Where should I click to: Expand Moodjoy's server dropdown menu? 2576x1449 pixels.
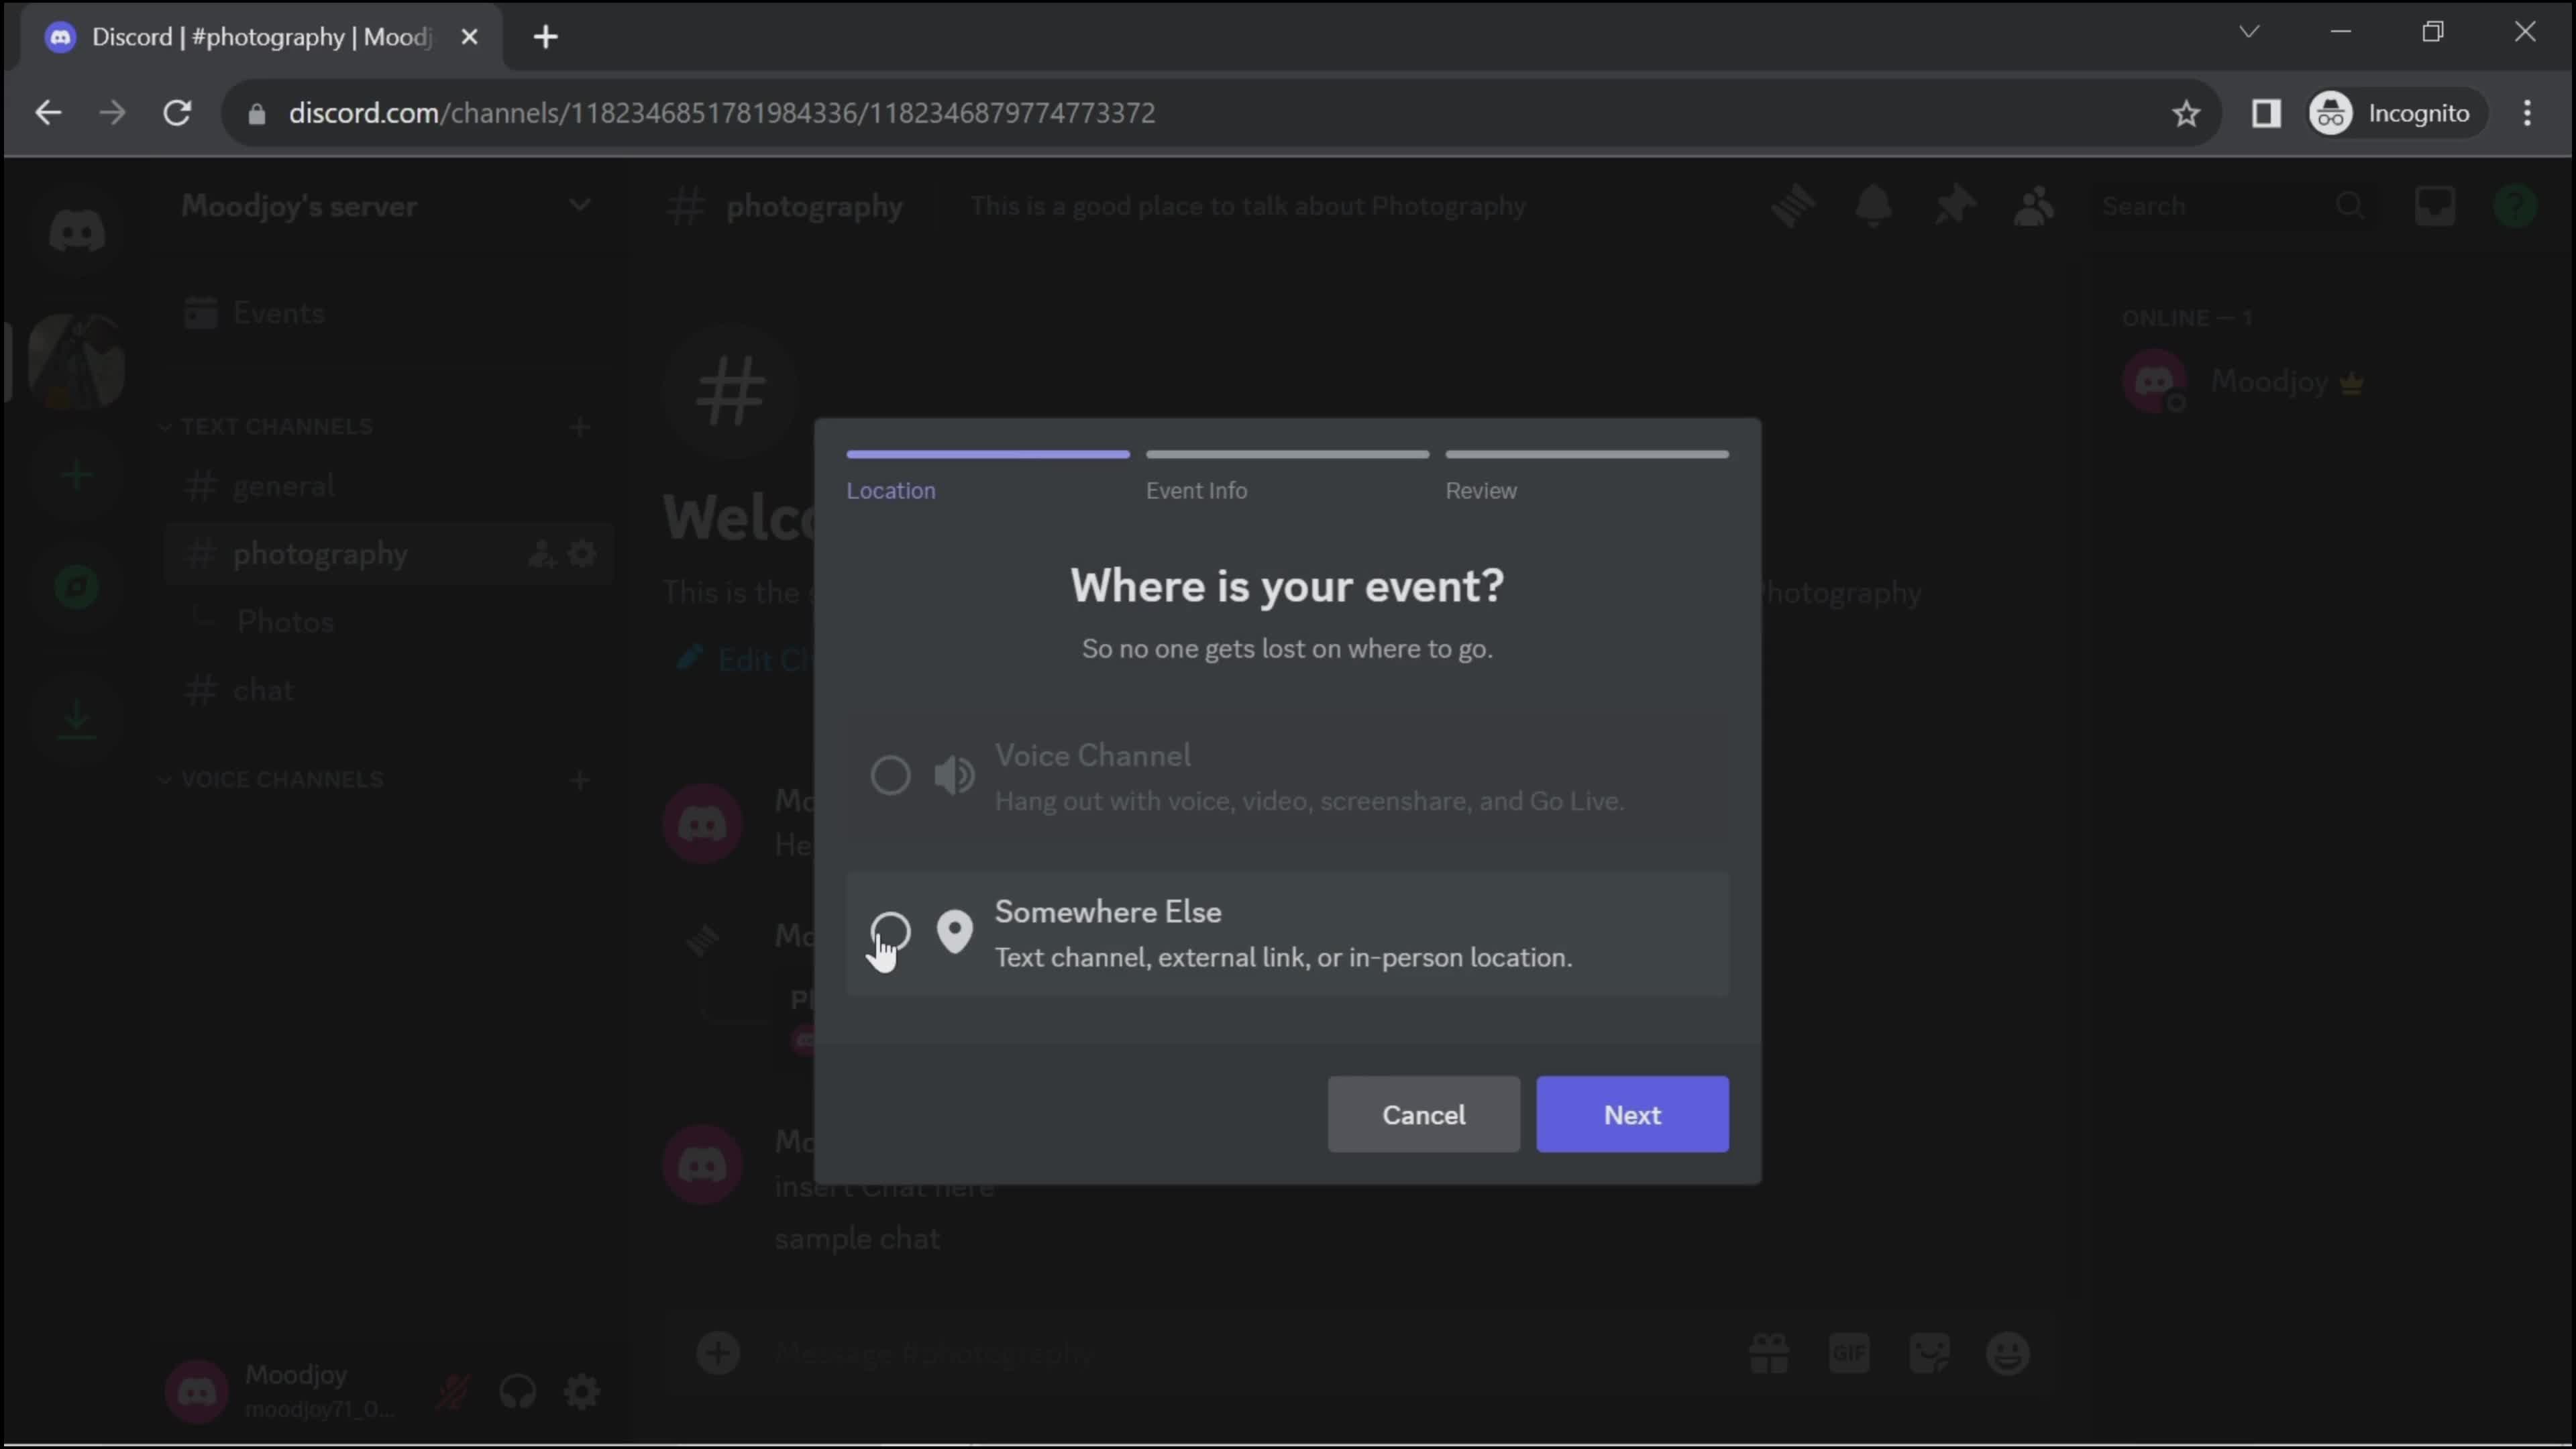tap(579, 206)
